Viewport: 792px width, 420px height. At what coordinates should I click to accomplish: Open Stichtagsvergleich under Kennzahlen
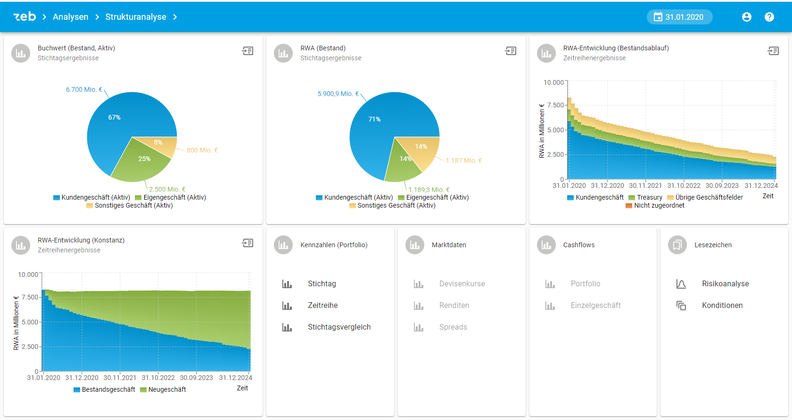339,327
